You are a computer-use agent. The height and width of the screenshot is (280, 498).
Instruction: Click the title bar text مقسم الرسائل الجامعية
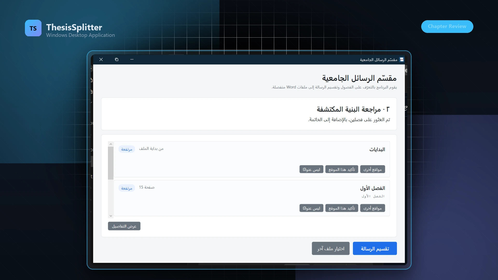click(x=378, y=60)
